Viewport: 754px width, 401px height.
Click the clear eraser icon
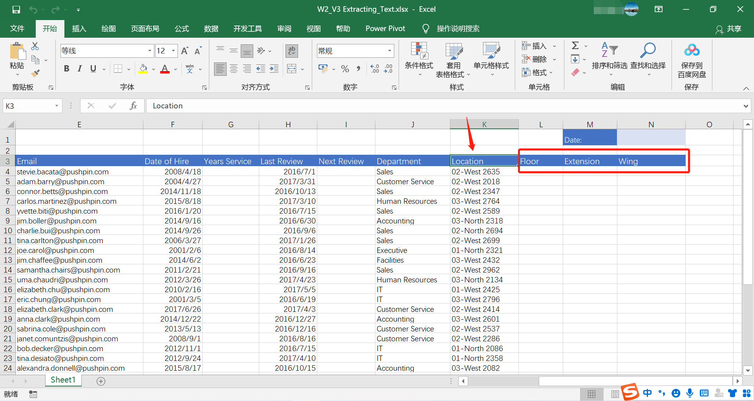pyautogui.click(x=575, y=72)
